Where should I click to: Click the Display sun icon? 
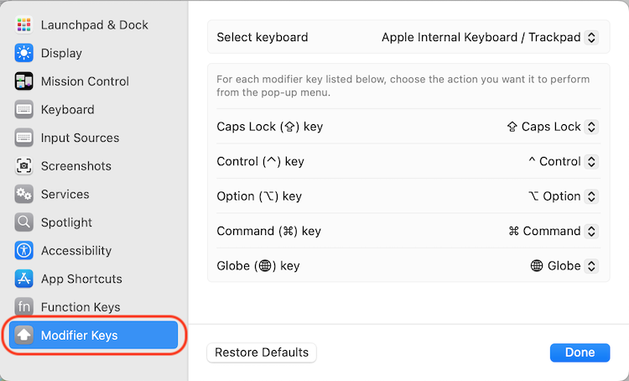tap(23, 53)
